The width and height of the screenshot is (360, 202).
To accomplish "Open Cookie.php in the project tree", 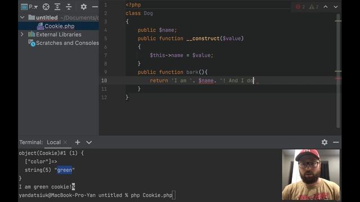I will click(x=60, y=26).
